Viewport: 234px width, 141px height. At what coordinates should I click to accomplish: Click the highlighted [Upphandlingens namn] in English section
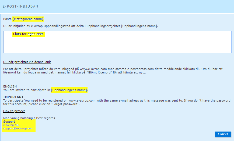click(x=69, y=90)
